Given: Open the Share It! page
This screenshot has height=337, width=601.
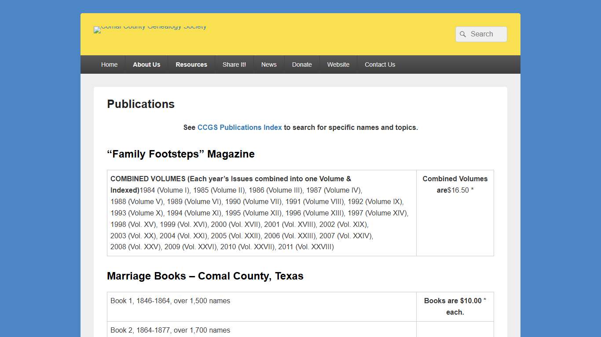Looking at the screenshot, I should click(x=234, y=65).
